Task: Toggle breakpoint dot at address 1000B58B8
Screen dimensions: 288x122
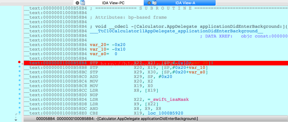Action: (x=19, y=67)
